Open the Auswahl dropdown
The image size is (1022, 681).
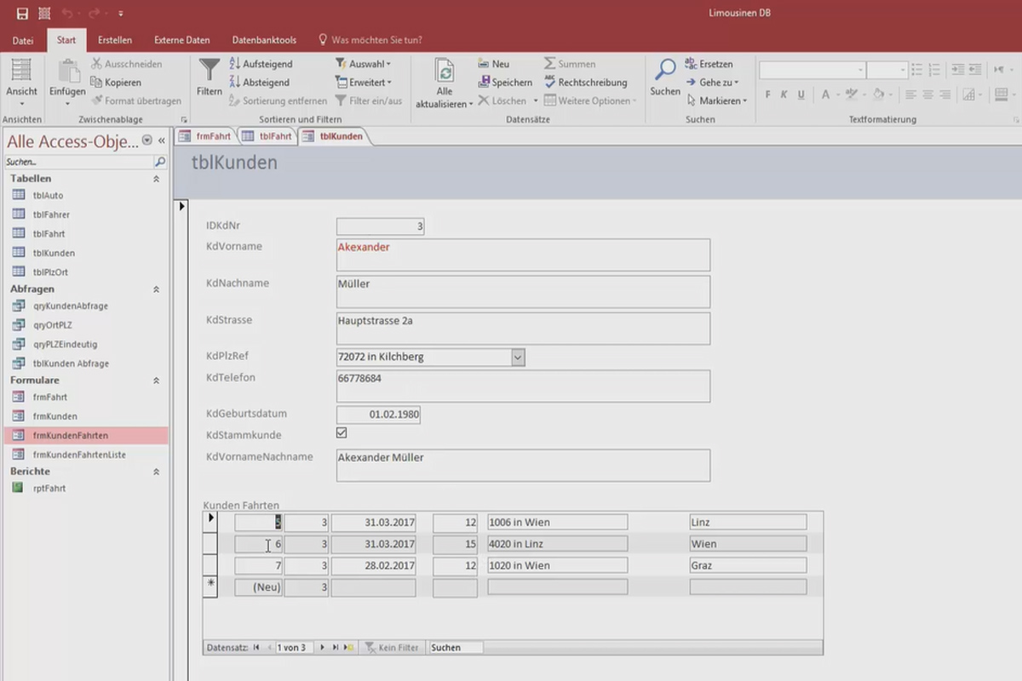coord(364,64)
